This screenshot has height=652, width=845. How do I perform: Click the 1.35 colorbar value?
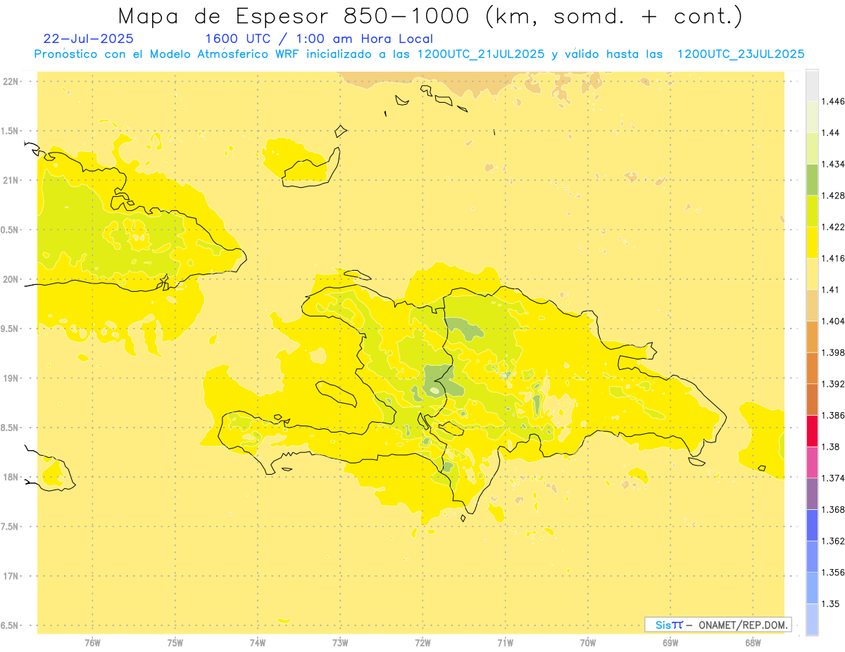832,603
